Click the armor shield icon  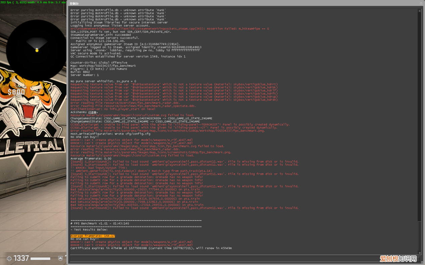tap(60, 258)
